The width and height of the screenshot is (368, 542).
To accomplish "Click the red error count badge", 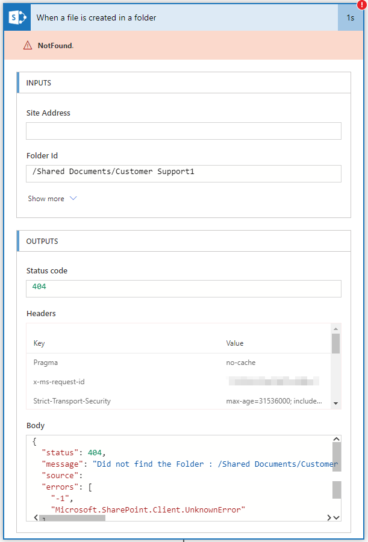I will 362,5.
